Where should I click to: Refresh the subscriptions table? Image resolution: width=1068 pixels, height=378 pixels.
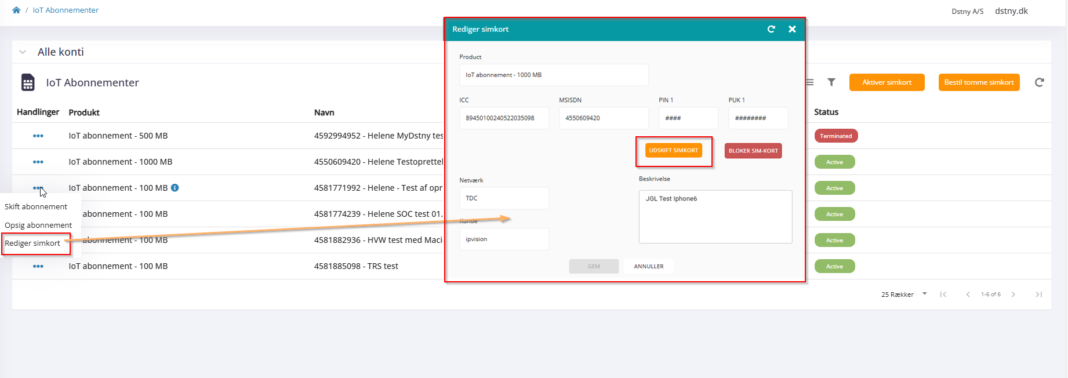click(1039, 82)
